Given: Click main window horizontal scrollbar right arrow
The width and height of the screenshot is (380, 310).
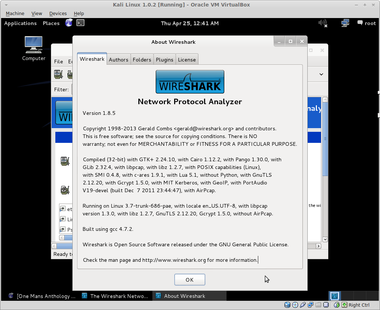Looking at the screenshot, I should [318, 246].
